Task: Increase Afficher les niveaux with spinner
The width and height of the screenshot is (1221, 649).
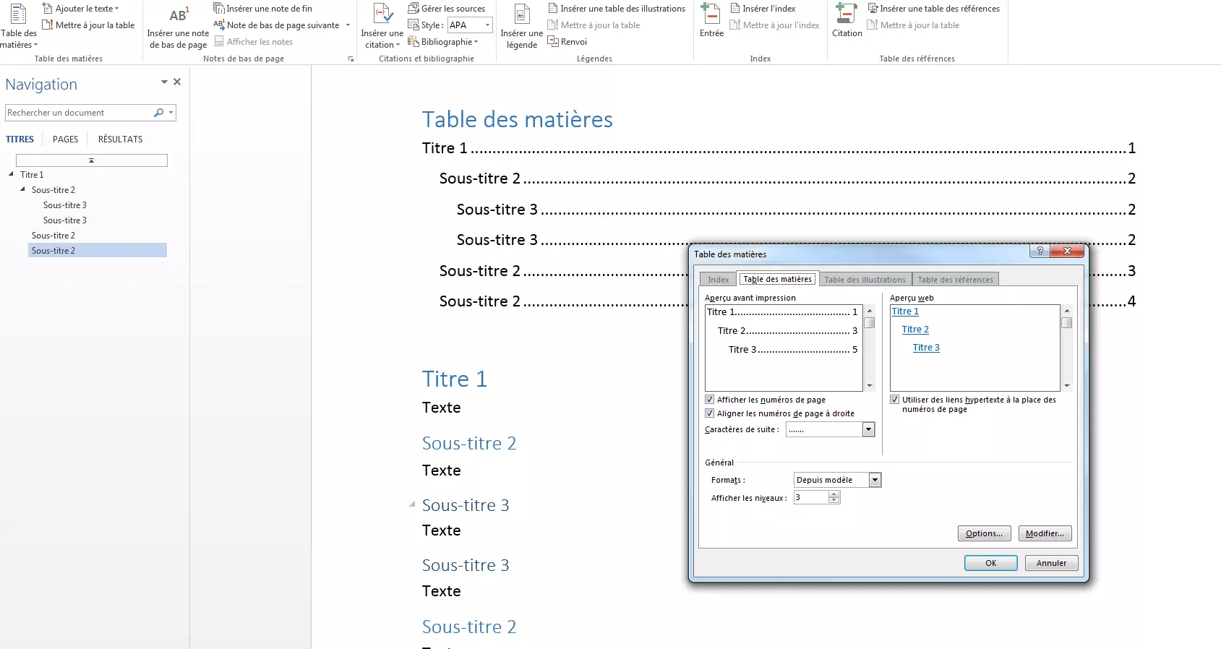Action: pyautogui.click(x=834, y=494)
